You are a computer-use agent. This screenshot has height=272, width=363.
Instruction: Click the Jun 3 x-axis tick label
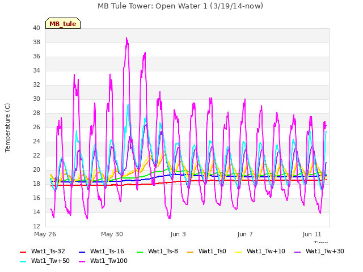[x=178, y=234]
